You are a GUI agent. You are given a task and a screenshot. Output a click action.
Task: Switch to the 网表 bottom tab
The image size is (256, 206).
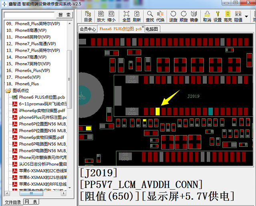31,202
